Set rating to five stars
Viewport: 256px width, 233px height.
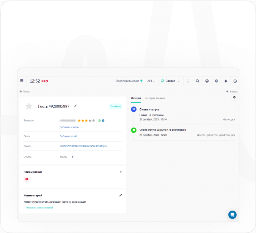coord(94,120)
